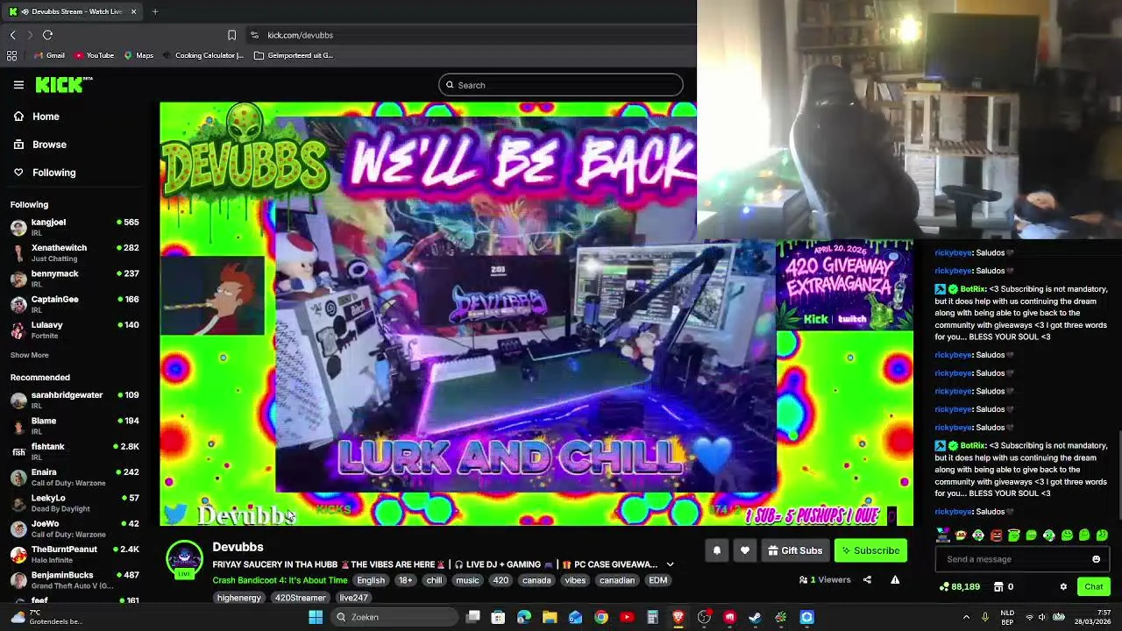Image resolution: width=1122 pixels, height=631 pixels.
Task: Reload the browser page
Action: (x=47, y=35)
